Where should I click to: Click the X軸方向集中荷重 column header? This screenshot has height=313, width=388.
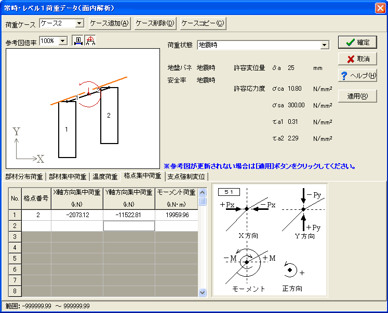point(77,198)
